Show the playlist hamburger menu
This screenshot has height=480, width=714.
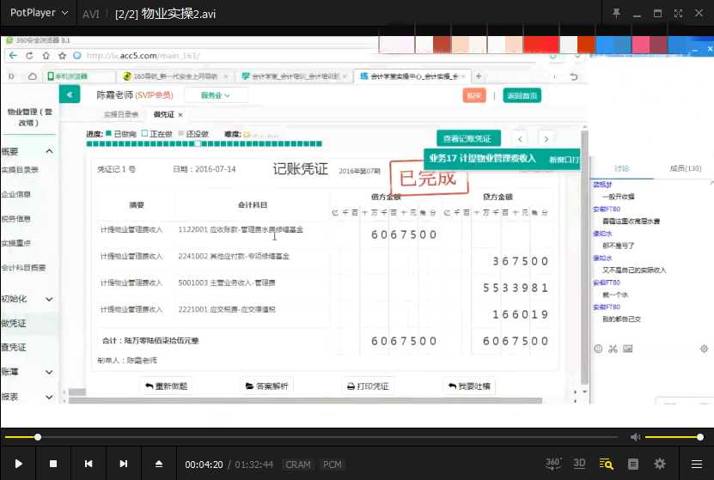coord(696,464)
